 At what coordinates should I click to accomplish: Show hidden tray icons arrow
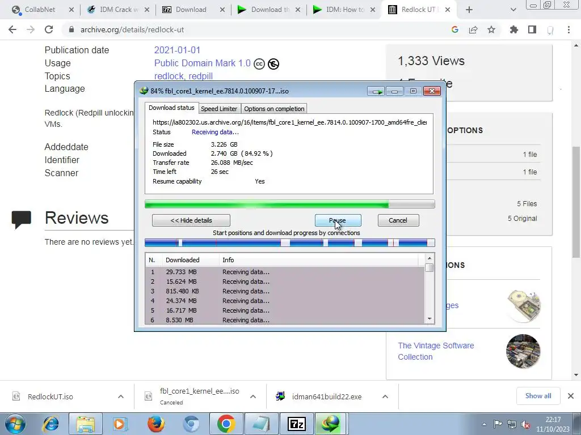484,425
